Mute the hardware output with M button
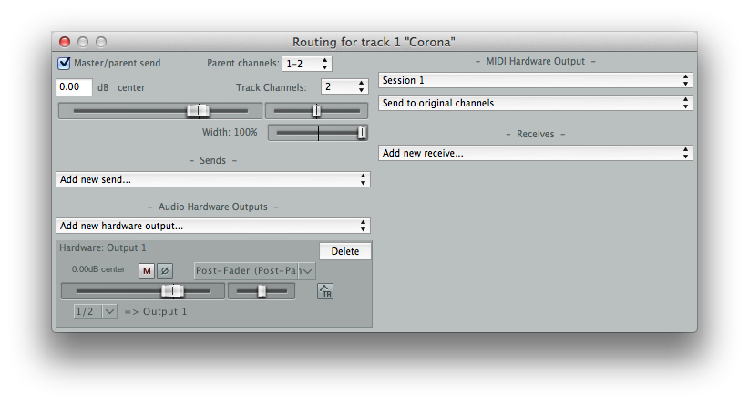This screenshot has height=404, width=749. (x=147, y=271)
